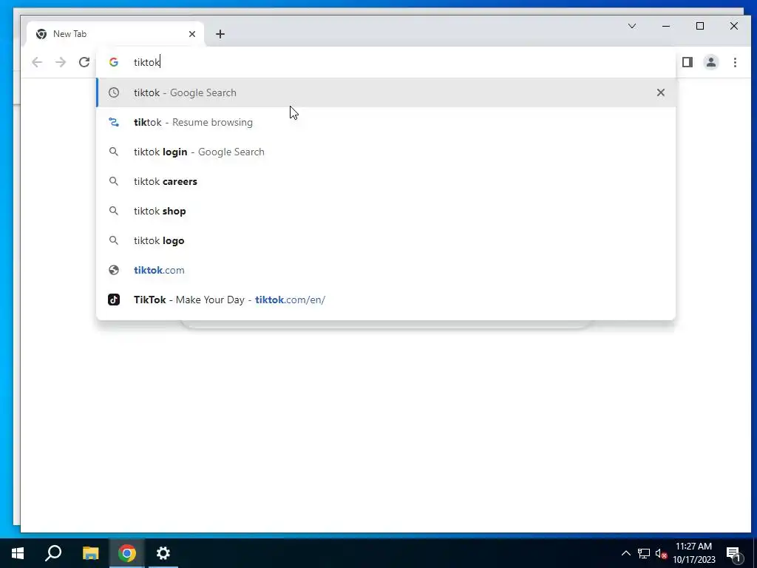
Task: Reload the page with the refresh icon
Action: [84, 62]
